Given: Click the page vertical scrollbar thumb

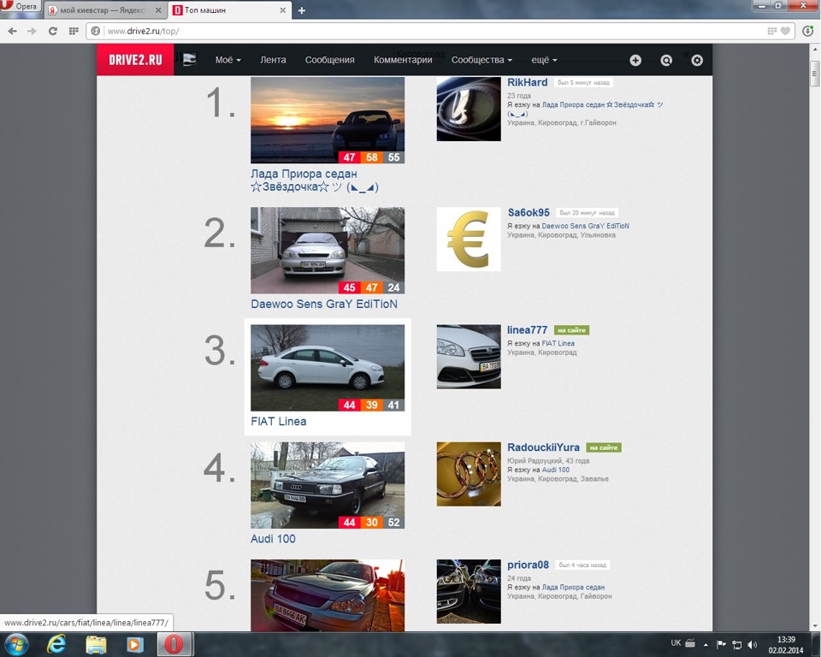Looking at the screenshot, I should (814, 74).
